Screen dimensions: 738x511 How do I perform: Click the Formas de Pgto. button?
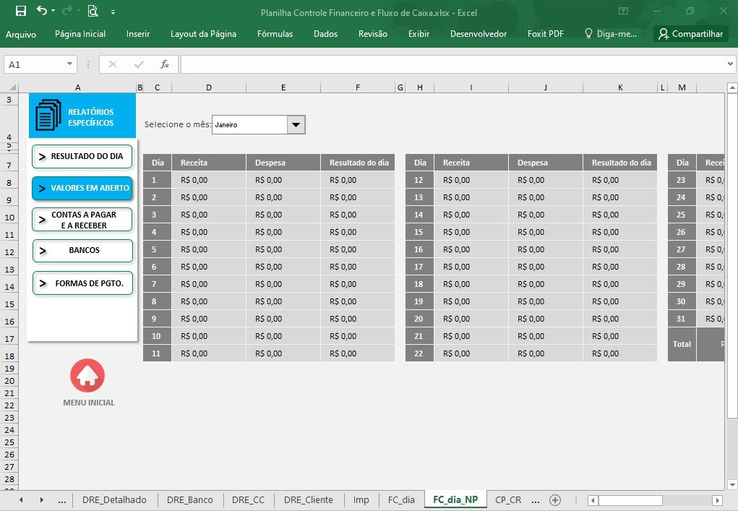point(83,283)
